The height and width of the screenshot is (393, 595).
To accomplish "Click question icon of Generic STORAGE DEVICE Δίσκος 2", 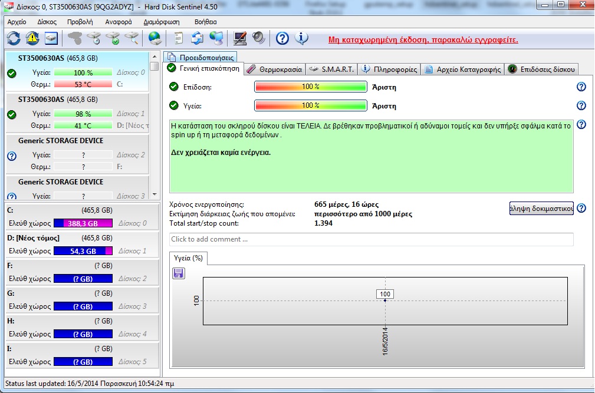I will pos(12,156).
